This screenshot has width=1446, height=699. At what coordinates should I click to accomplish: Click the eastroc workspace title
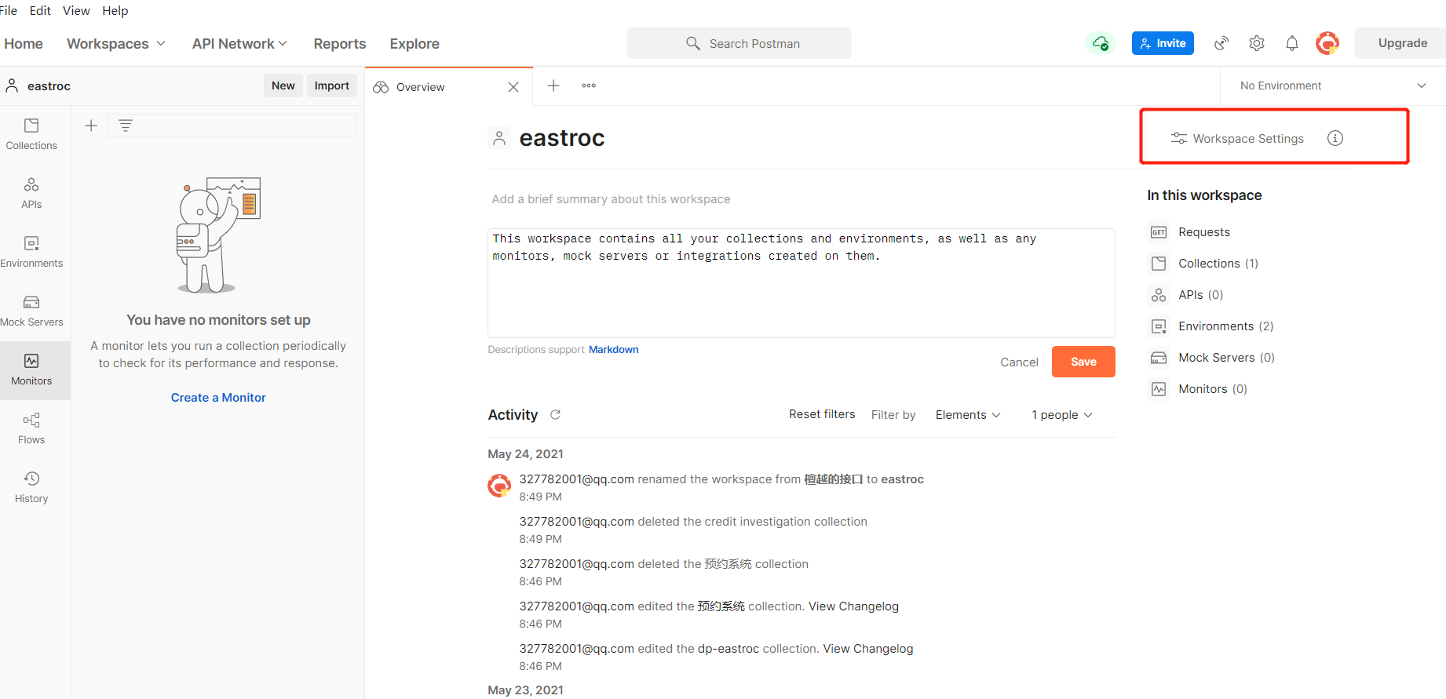click(x=562, y=138)
